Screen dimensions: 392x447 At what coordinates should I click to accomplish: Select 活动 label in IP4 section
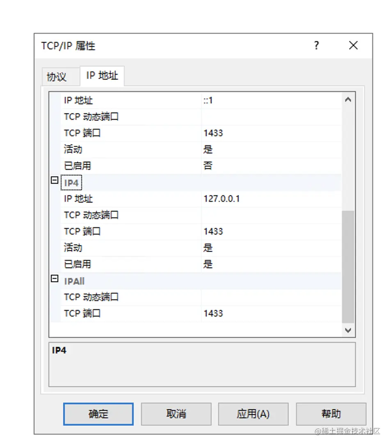73,248
